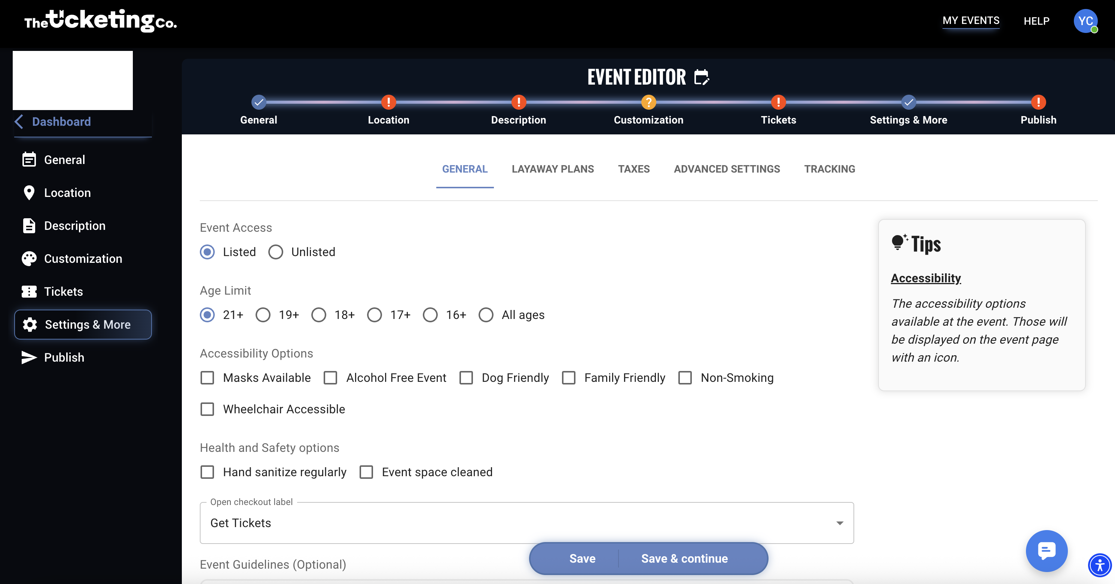Open Customization via the sidebar palette icon
This screenshot has height=584, width=1115.
tap(29, 258)
